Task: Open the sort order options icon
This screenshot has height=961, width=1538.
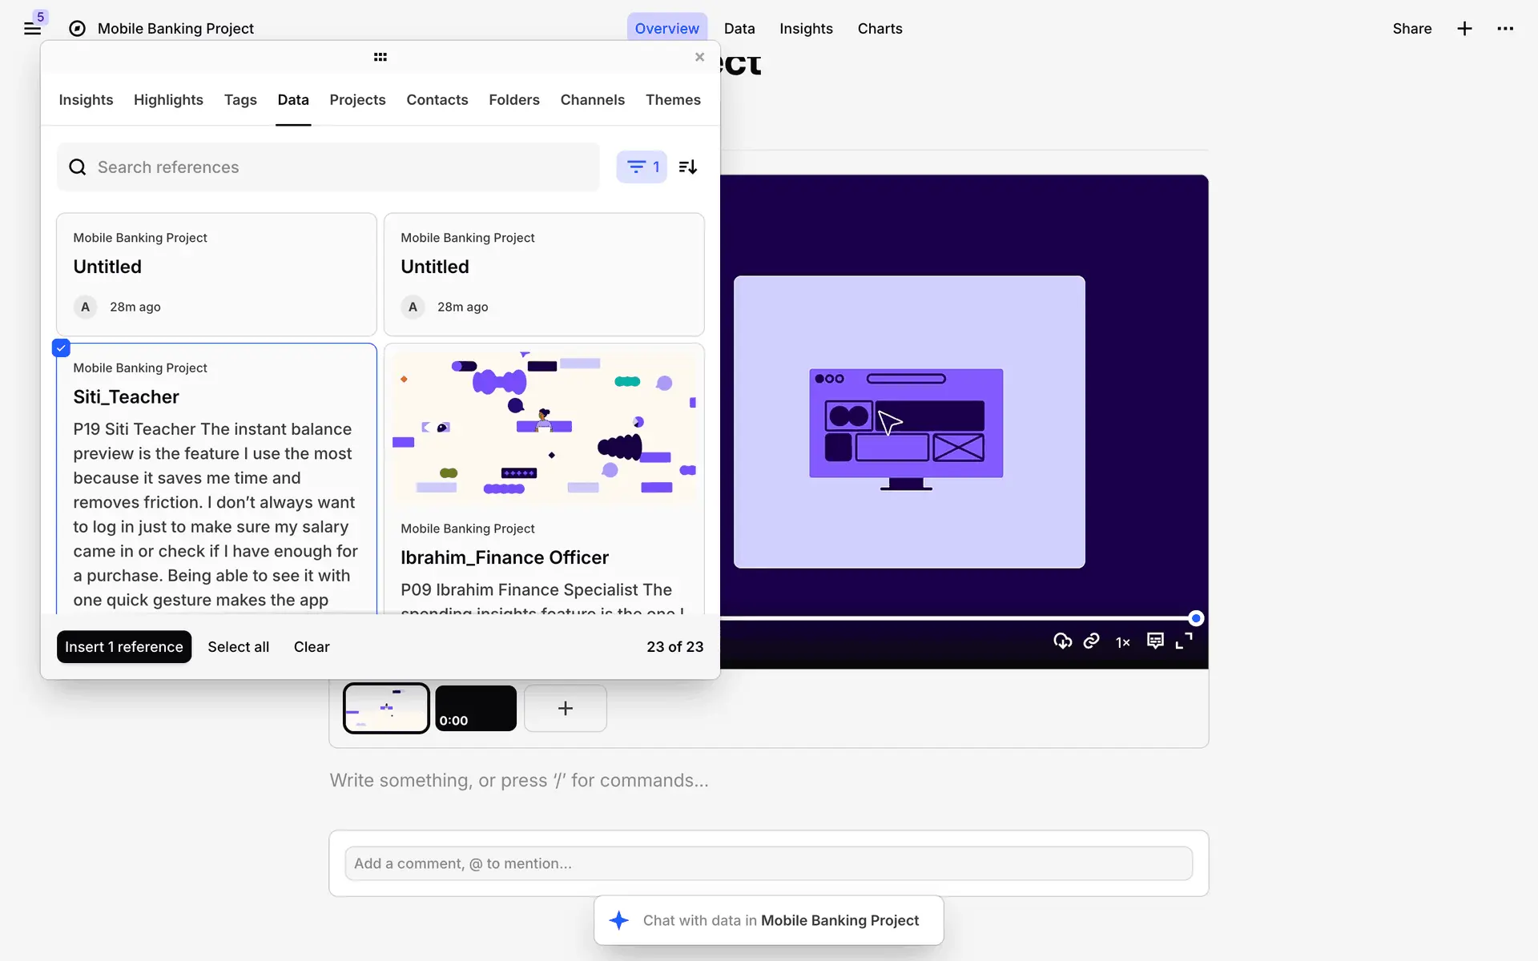Action: tap(688, 167)
